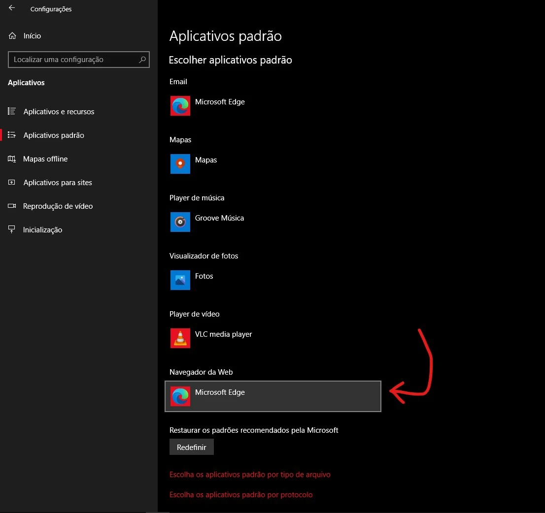Open the Início home icon
Viewport: 545px width, 513px height.
click(x=12, y=36)
